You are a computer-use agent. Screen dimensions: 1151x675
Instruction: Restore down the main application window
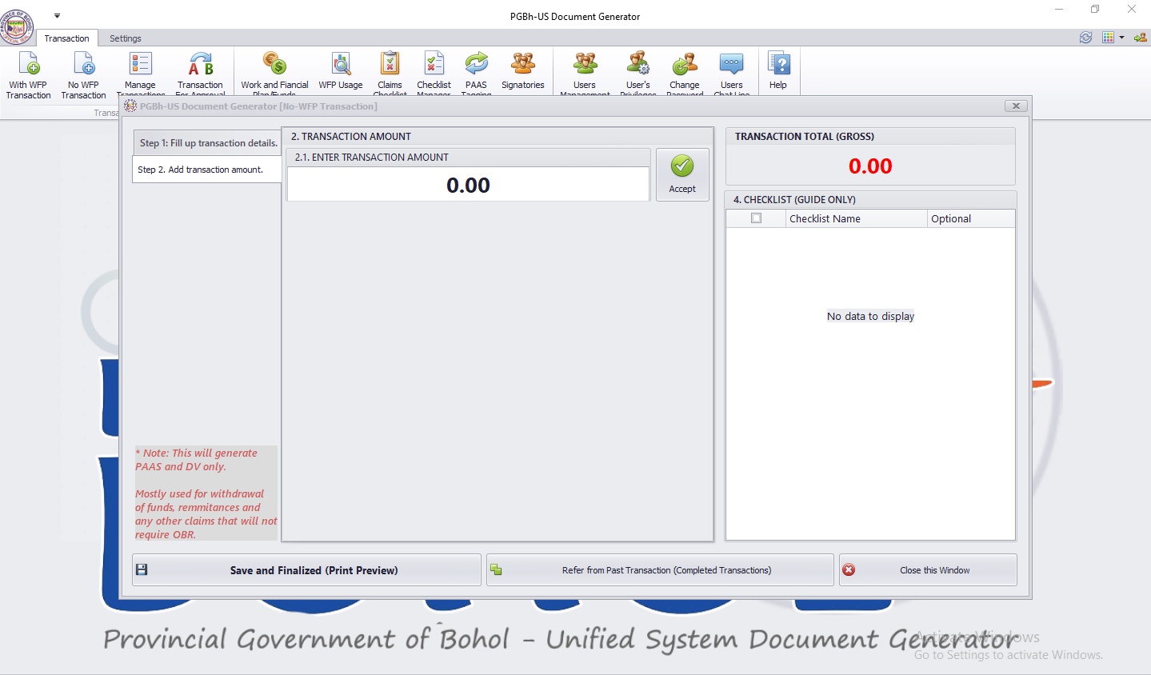pos(1095,10)
